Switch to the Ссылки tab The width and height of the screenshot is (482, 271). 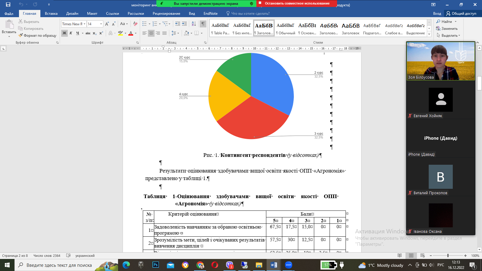112,14
